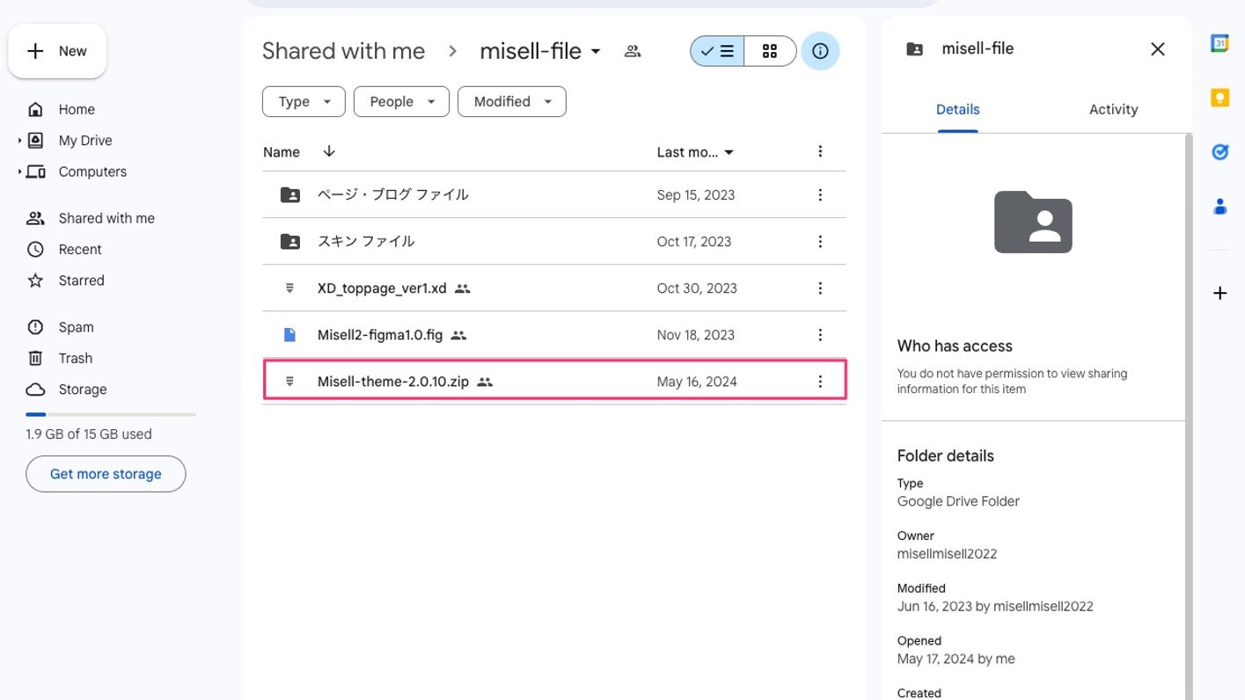
Task: Open Trash in sidebar
Action: (75, 358)
